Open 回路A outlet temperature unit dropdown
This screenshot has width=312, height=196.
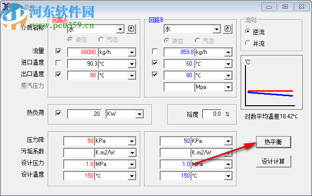[132, 75]
